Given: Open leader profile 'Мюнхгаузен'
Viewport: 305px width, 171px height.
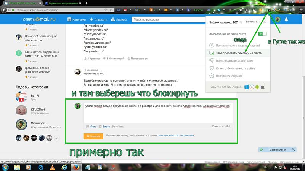Looking at the screenshot, I should coord(39,123).
